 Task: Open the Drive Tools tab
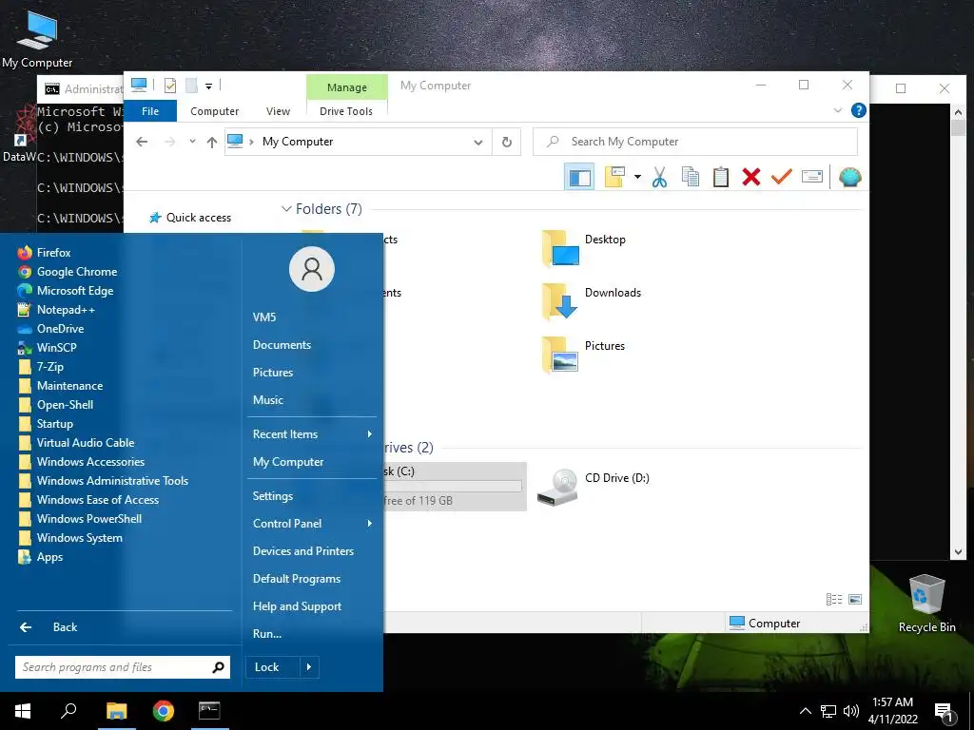[346, 111]
